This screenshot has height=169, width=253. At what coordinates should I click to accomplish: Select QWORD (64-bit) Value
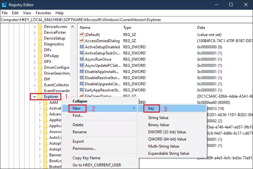coord(172,139)
